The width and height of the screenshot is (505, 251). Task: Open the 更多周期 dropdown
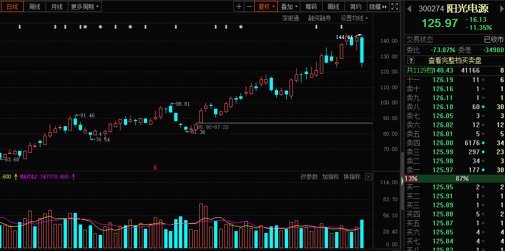(85, 7)
